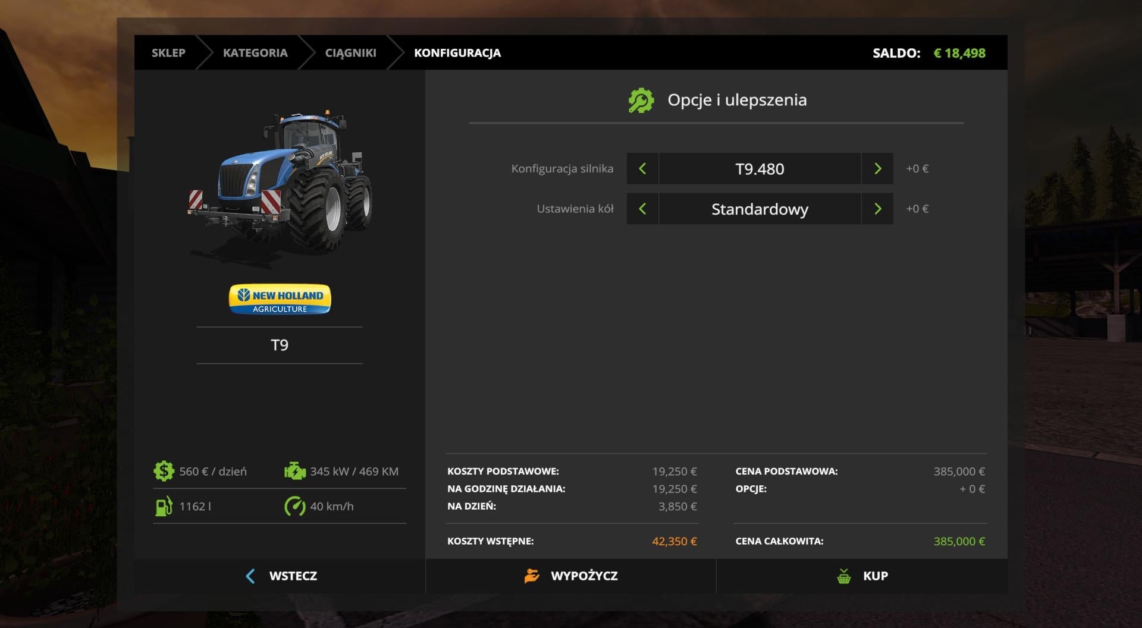Click CENA CAŁKOWITA value 385,000 €
Screen dimensions: 1142x628
(959, 541)
